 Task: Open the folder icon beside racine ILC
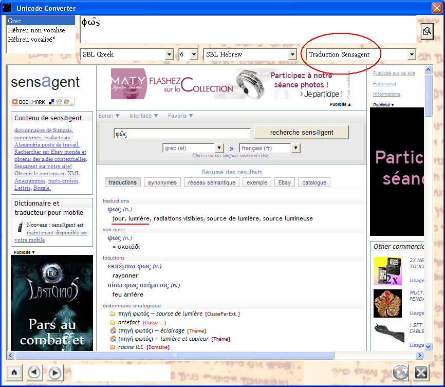point(113,347)
